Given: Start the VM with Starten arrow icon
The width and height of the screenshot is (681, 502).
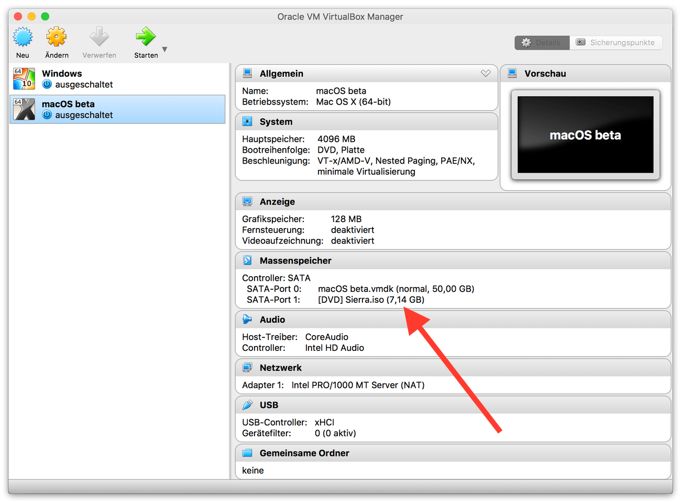Looking at the screenshot, I should coord(146,37).
